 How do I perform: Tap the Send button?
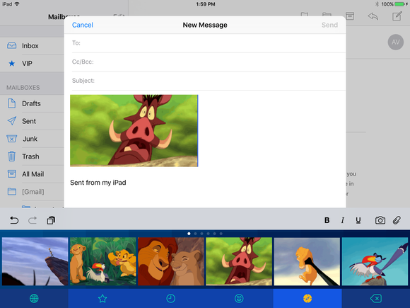coord(329,25)
